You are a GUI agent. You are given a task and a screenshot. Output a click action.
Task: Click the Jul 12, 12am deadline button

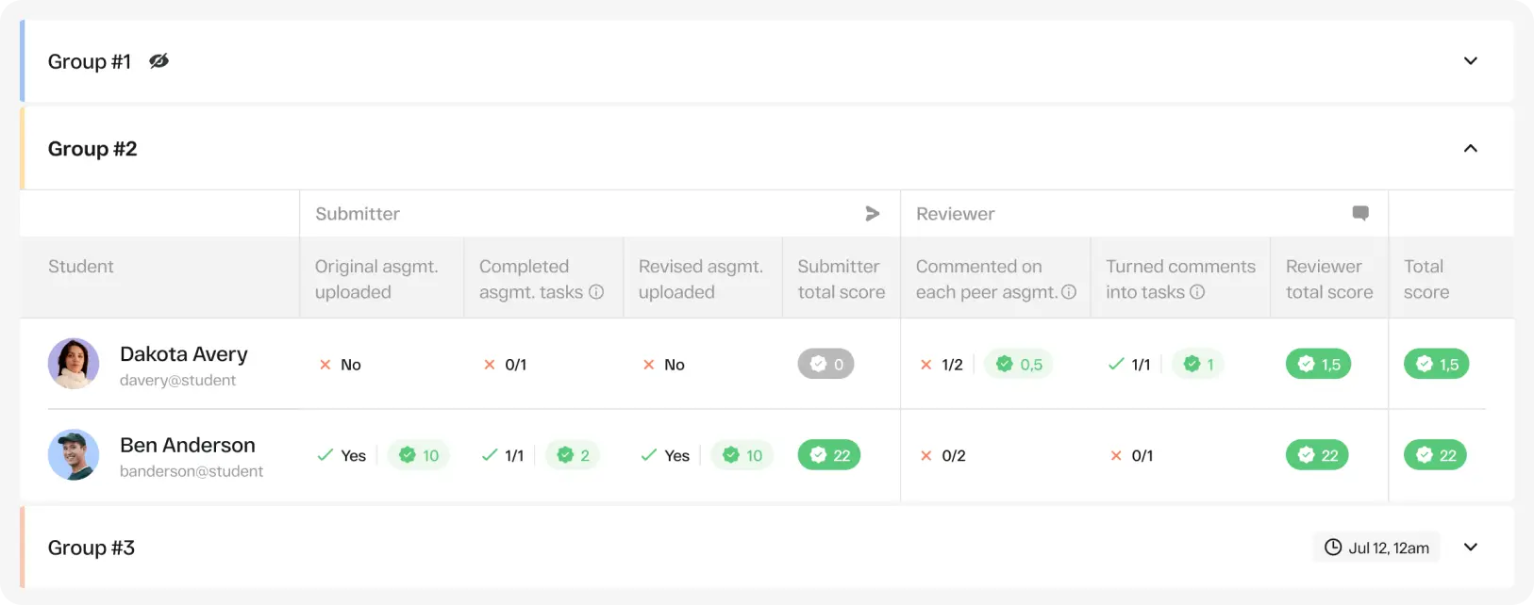click(x=1376, y=548)
